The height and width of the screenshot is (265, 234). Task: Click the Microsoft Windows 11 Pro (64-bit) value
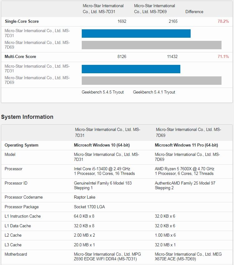pos(186,145)
